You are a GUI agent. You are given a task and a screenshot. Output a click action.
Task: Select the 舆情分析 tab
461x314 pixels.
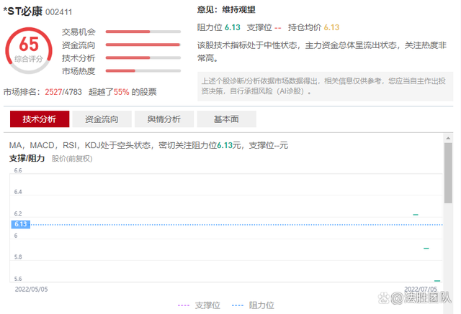(x=164, y=119)
